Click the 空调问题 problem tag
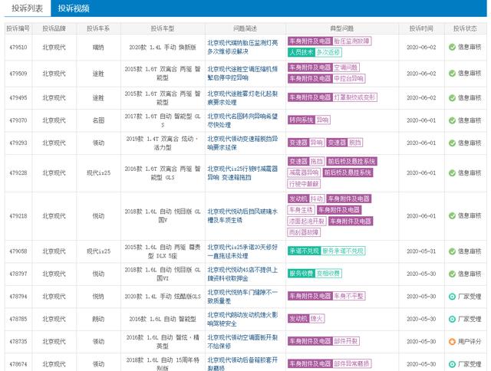The height and width of the screenshot is (371, 491). pos(346,67)
